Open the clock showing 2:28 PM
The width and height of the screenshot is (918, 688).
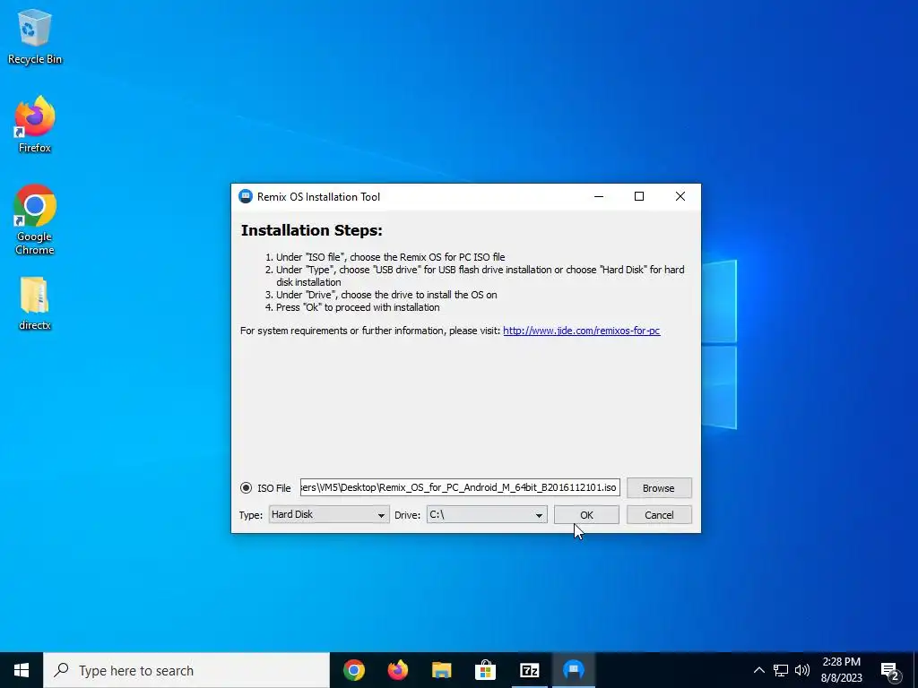click(x=842, y=670)
